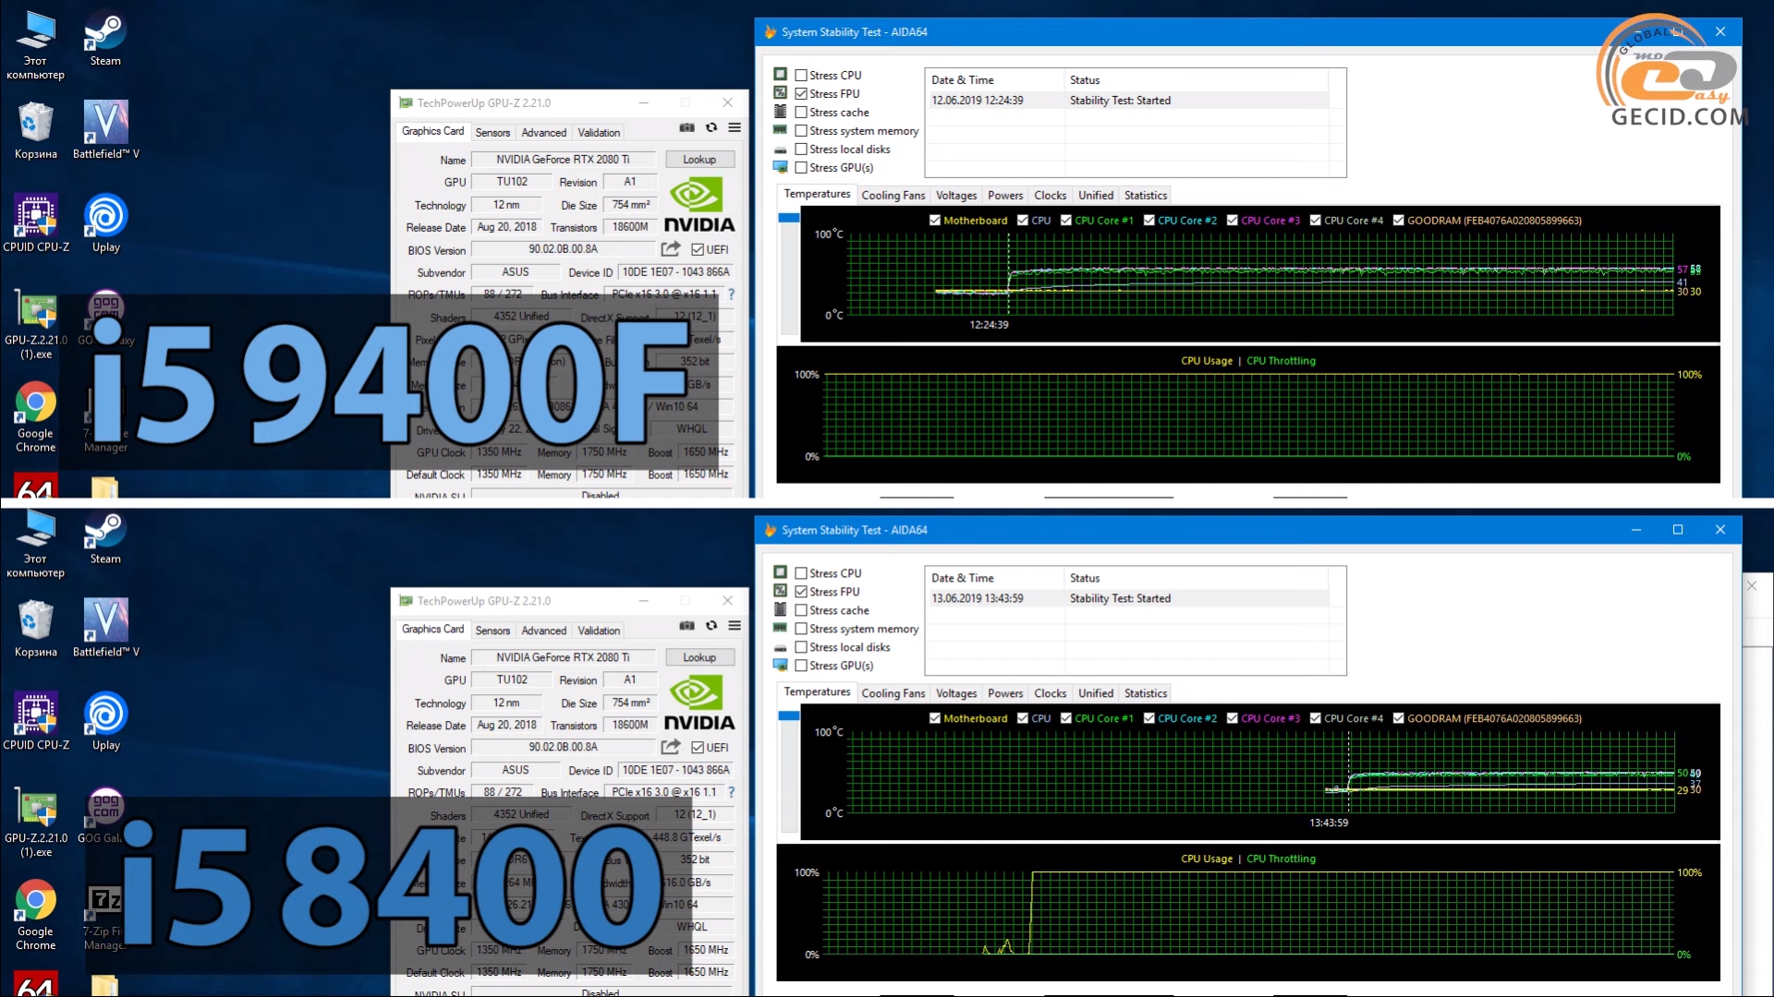Click BIOS Version field in lower GPU-Z
Screen dimensions: 1774x997
(x=563, y=748)
